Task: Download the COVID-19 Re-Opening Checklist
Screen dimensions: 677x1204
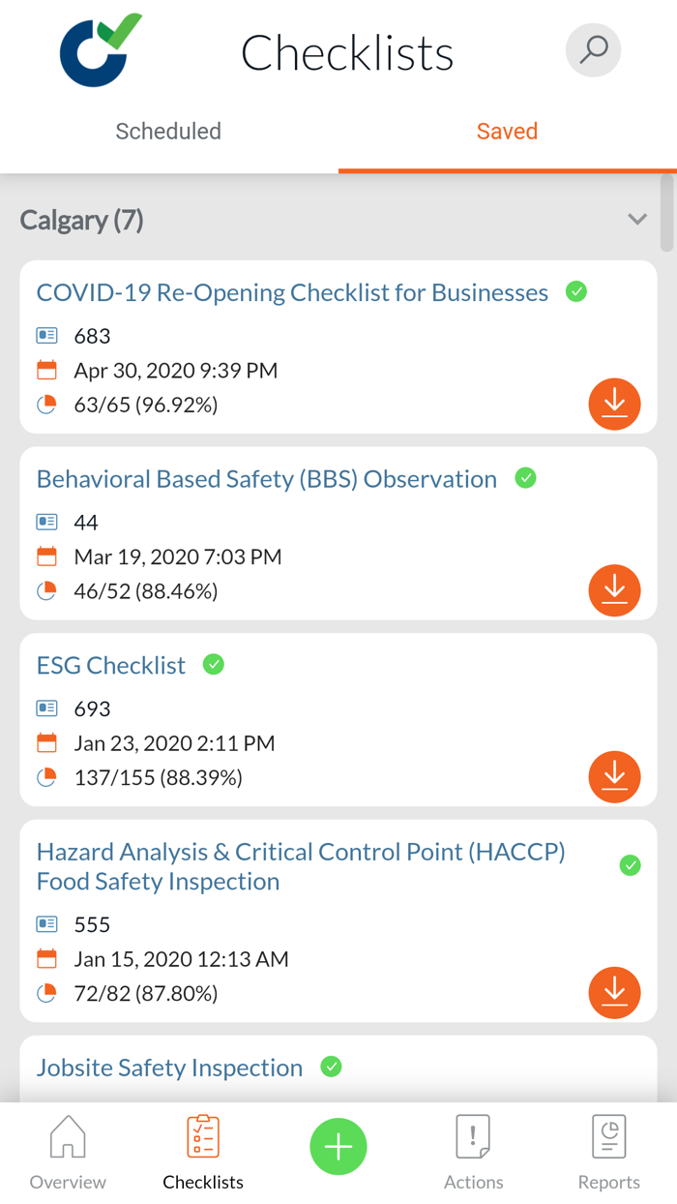Action: tap(614, 404)
